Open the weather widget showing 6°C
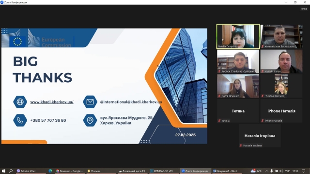 256,171
